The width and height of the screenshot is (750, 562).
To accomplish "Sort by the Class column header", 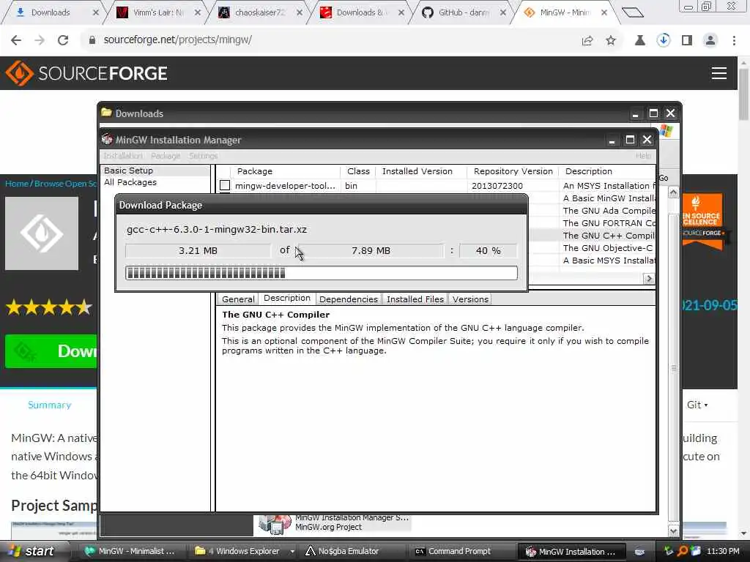I will pyautogui.click(x=358, y=171).
